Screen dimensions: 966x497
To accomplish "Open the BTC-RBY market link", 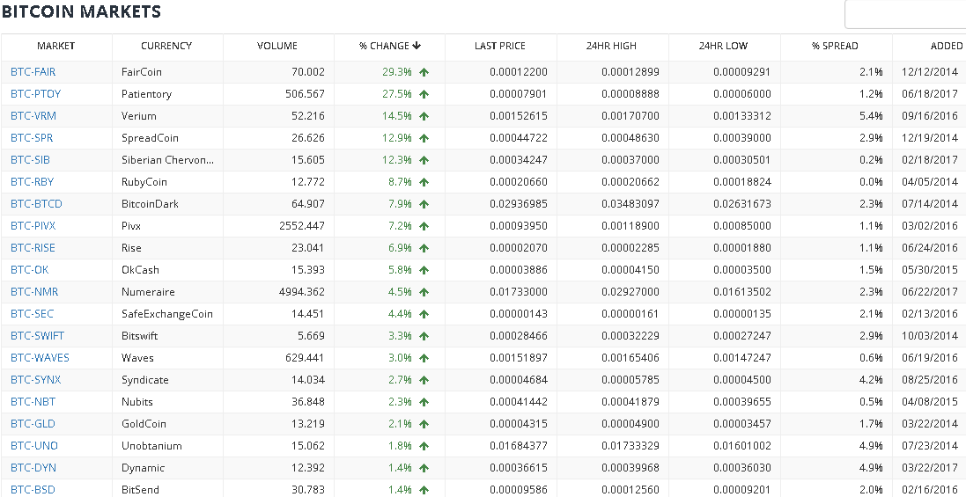I will click(x=32, y=182).
